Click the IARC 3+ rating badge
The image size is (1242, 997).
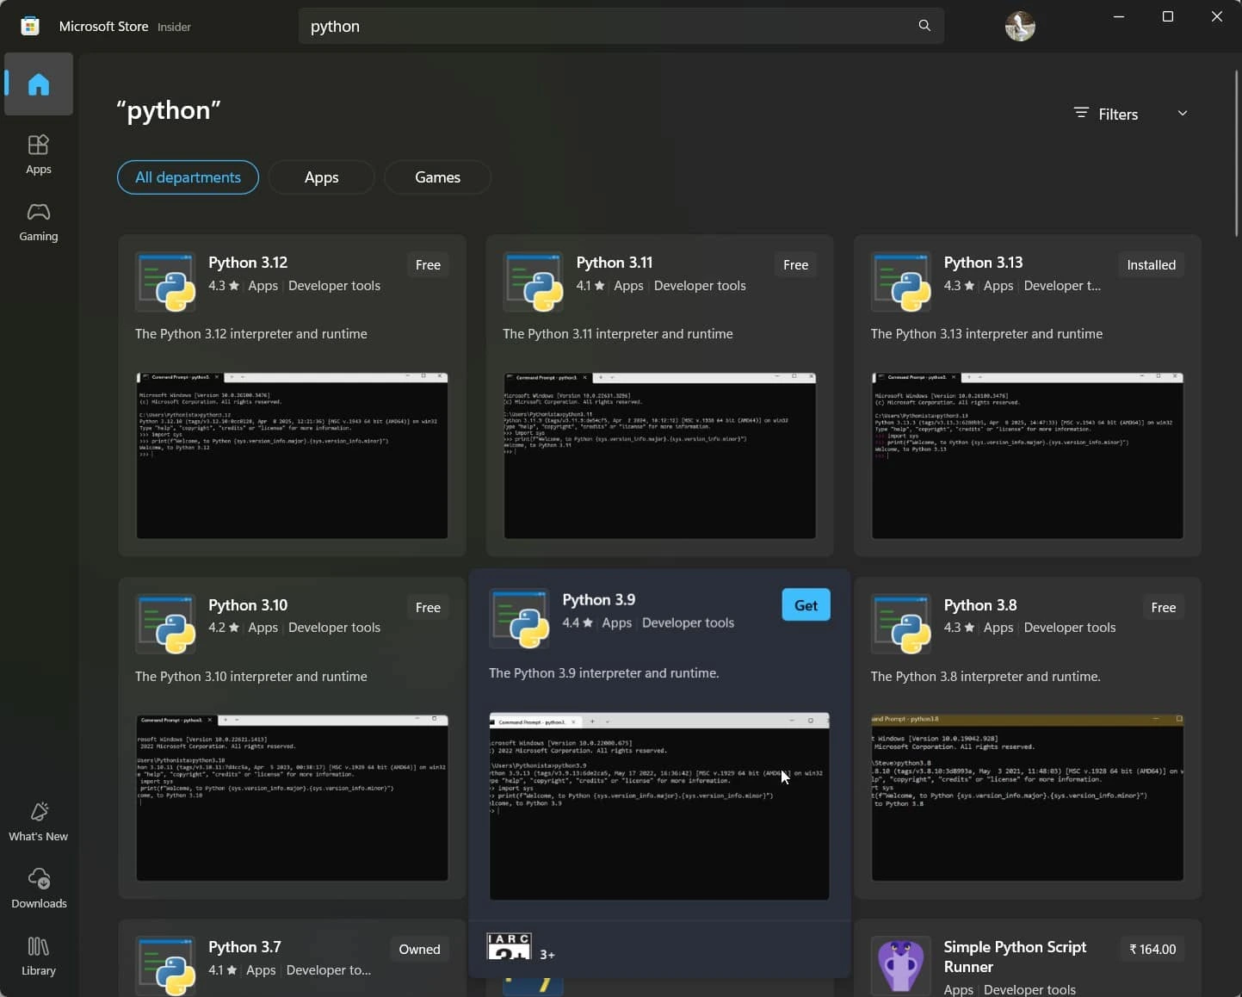click(x=509, y=946)
